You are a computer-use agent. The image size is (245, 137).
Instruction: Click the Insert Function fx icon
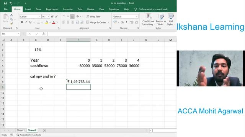tap(43, 34)
